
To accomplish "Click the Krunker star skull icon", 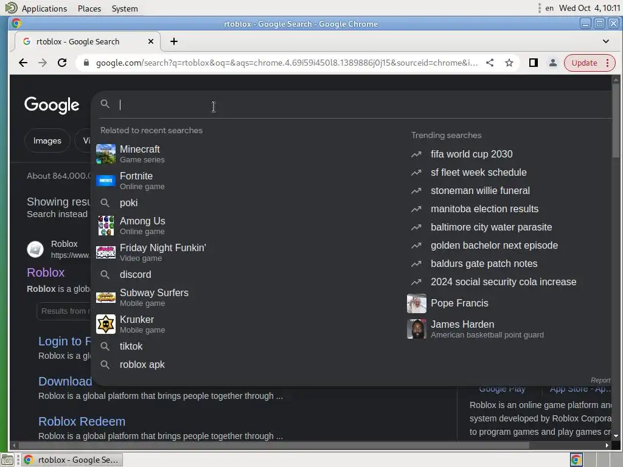I will coord(106,324).
